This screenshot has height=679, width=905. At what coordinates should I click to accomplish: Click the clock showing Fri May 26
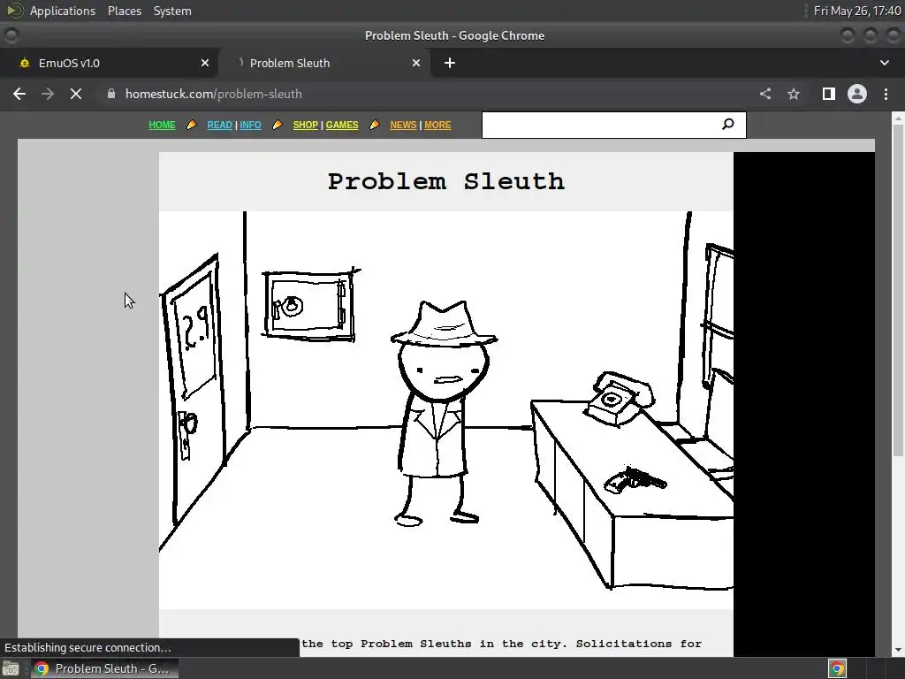[857, 11]
